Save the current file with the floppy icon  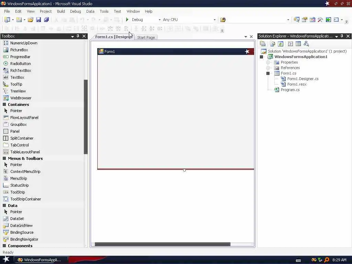coord(38,20)
